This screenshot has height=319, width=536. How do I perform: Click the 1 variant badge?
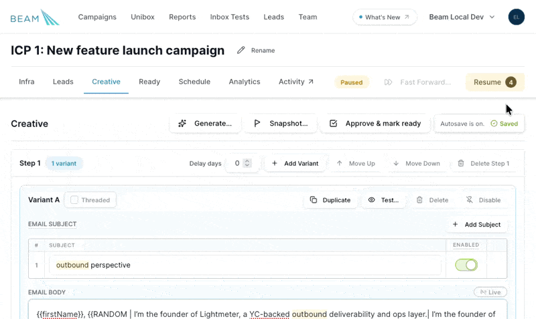(64, 163)
